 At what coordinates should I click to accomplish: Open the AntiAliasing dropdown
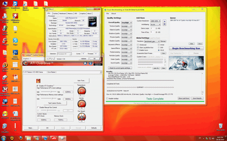156,25
